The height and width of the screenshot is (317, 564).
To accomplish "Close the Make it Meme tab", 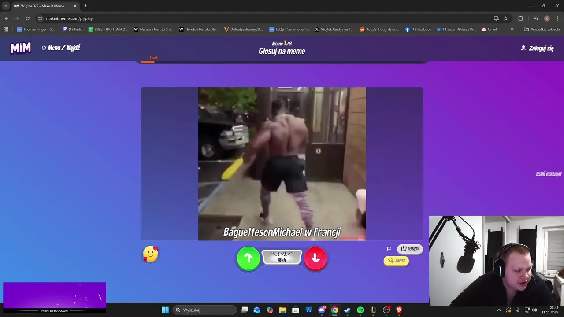I will [75, 6].
